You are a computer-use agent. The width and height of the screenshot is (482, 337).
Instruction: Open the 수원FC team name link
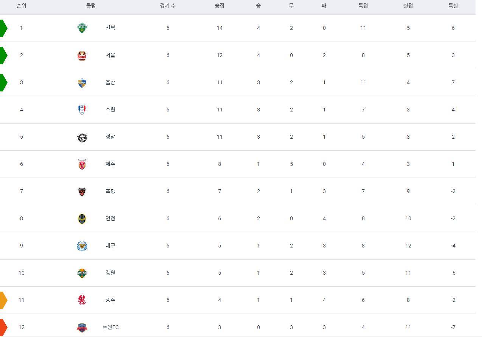[x=110, y=327]
